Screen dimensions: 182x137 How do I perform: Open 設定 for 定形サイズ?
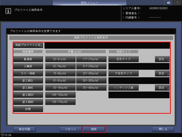pyautogui.click(x=162, y=59)
